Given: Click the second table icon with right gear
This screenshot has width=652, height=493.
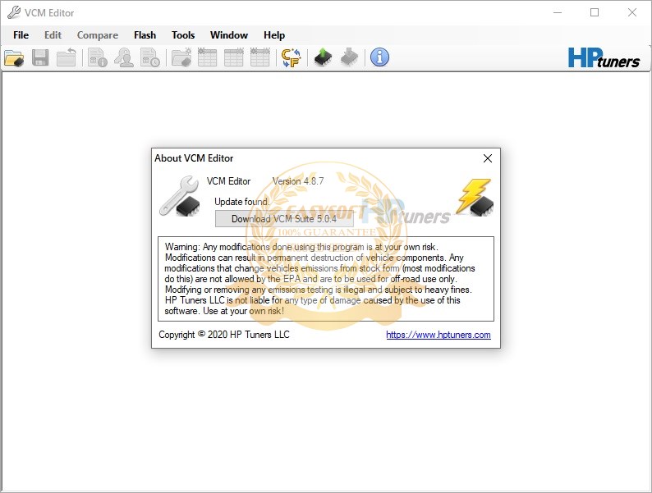Looking at the screenshot, I should coord(234,57).
